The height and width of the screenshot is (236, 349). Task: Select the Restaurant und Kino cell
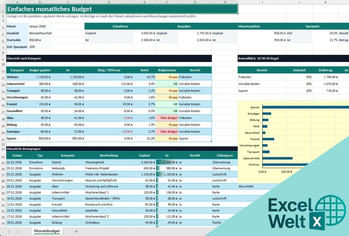point(109,204)
